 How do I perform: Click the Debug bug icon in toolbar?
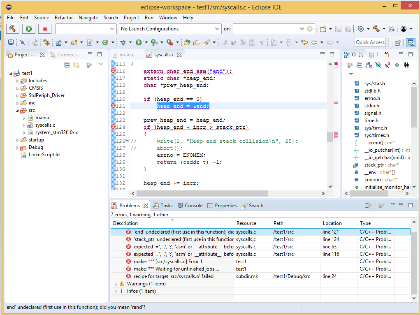[x=123, y=42]
